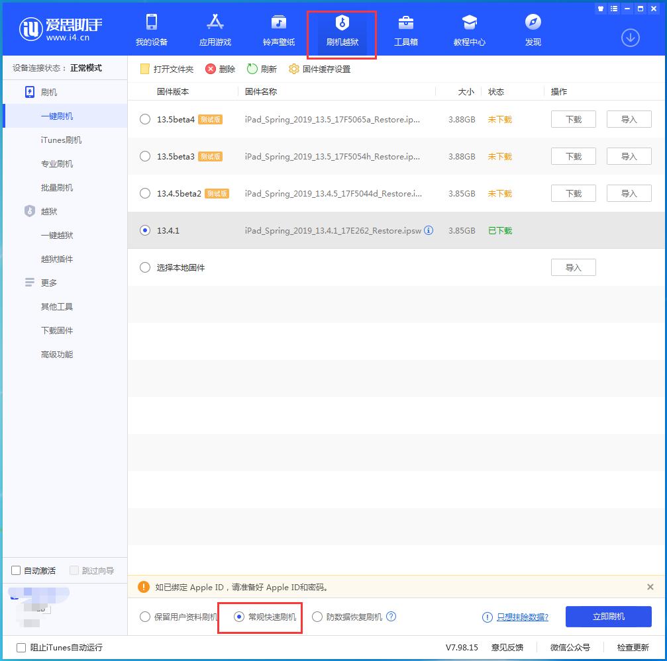The width and height of the screenshot is (667, 661).
Task: Visit the 发现 section
Action: click(533, 30)
